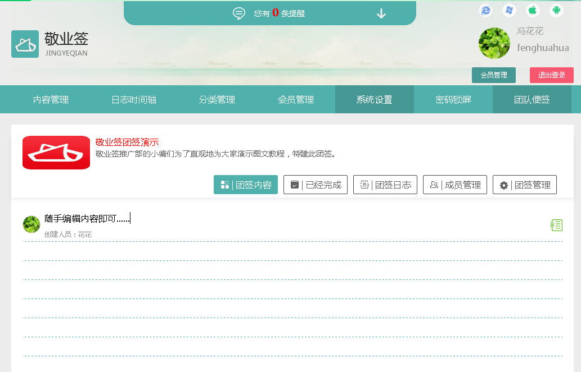This screenshot has width=581, height=372.
Task: Click the 敬业签 logo icon
Action: tap(25, 44)
